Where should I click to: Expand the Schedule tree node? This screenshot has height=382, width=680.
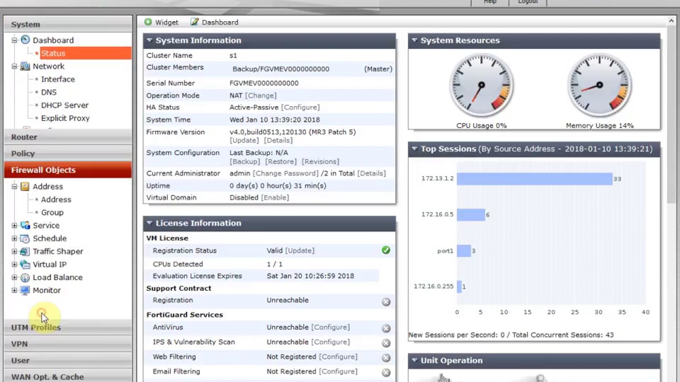(14, 238)
